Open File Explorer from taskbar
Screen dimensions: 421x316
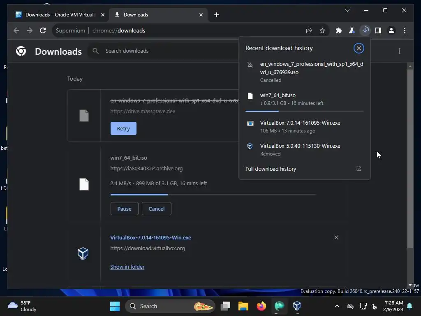tap(243, 306)
